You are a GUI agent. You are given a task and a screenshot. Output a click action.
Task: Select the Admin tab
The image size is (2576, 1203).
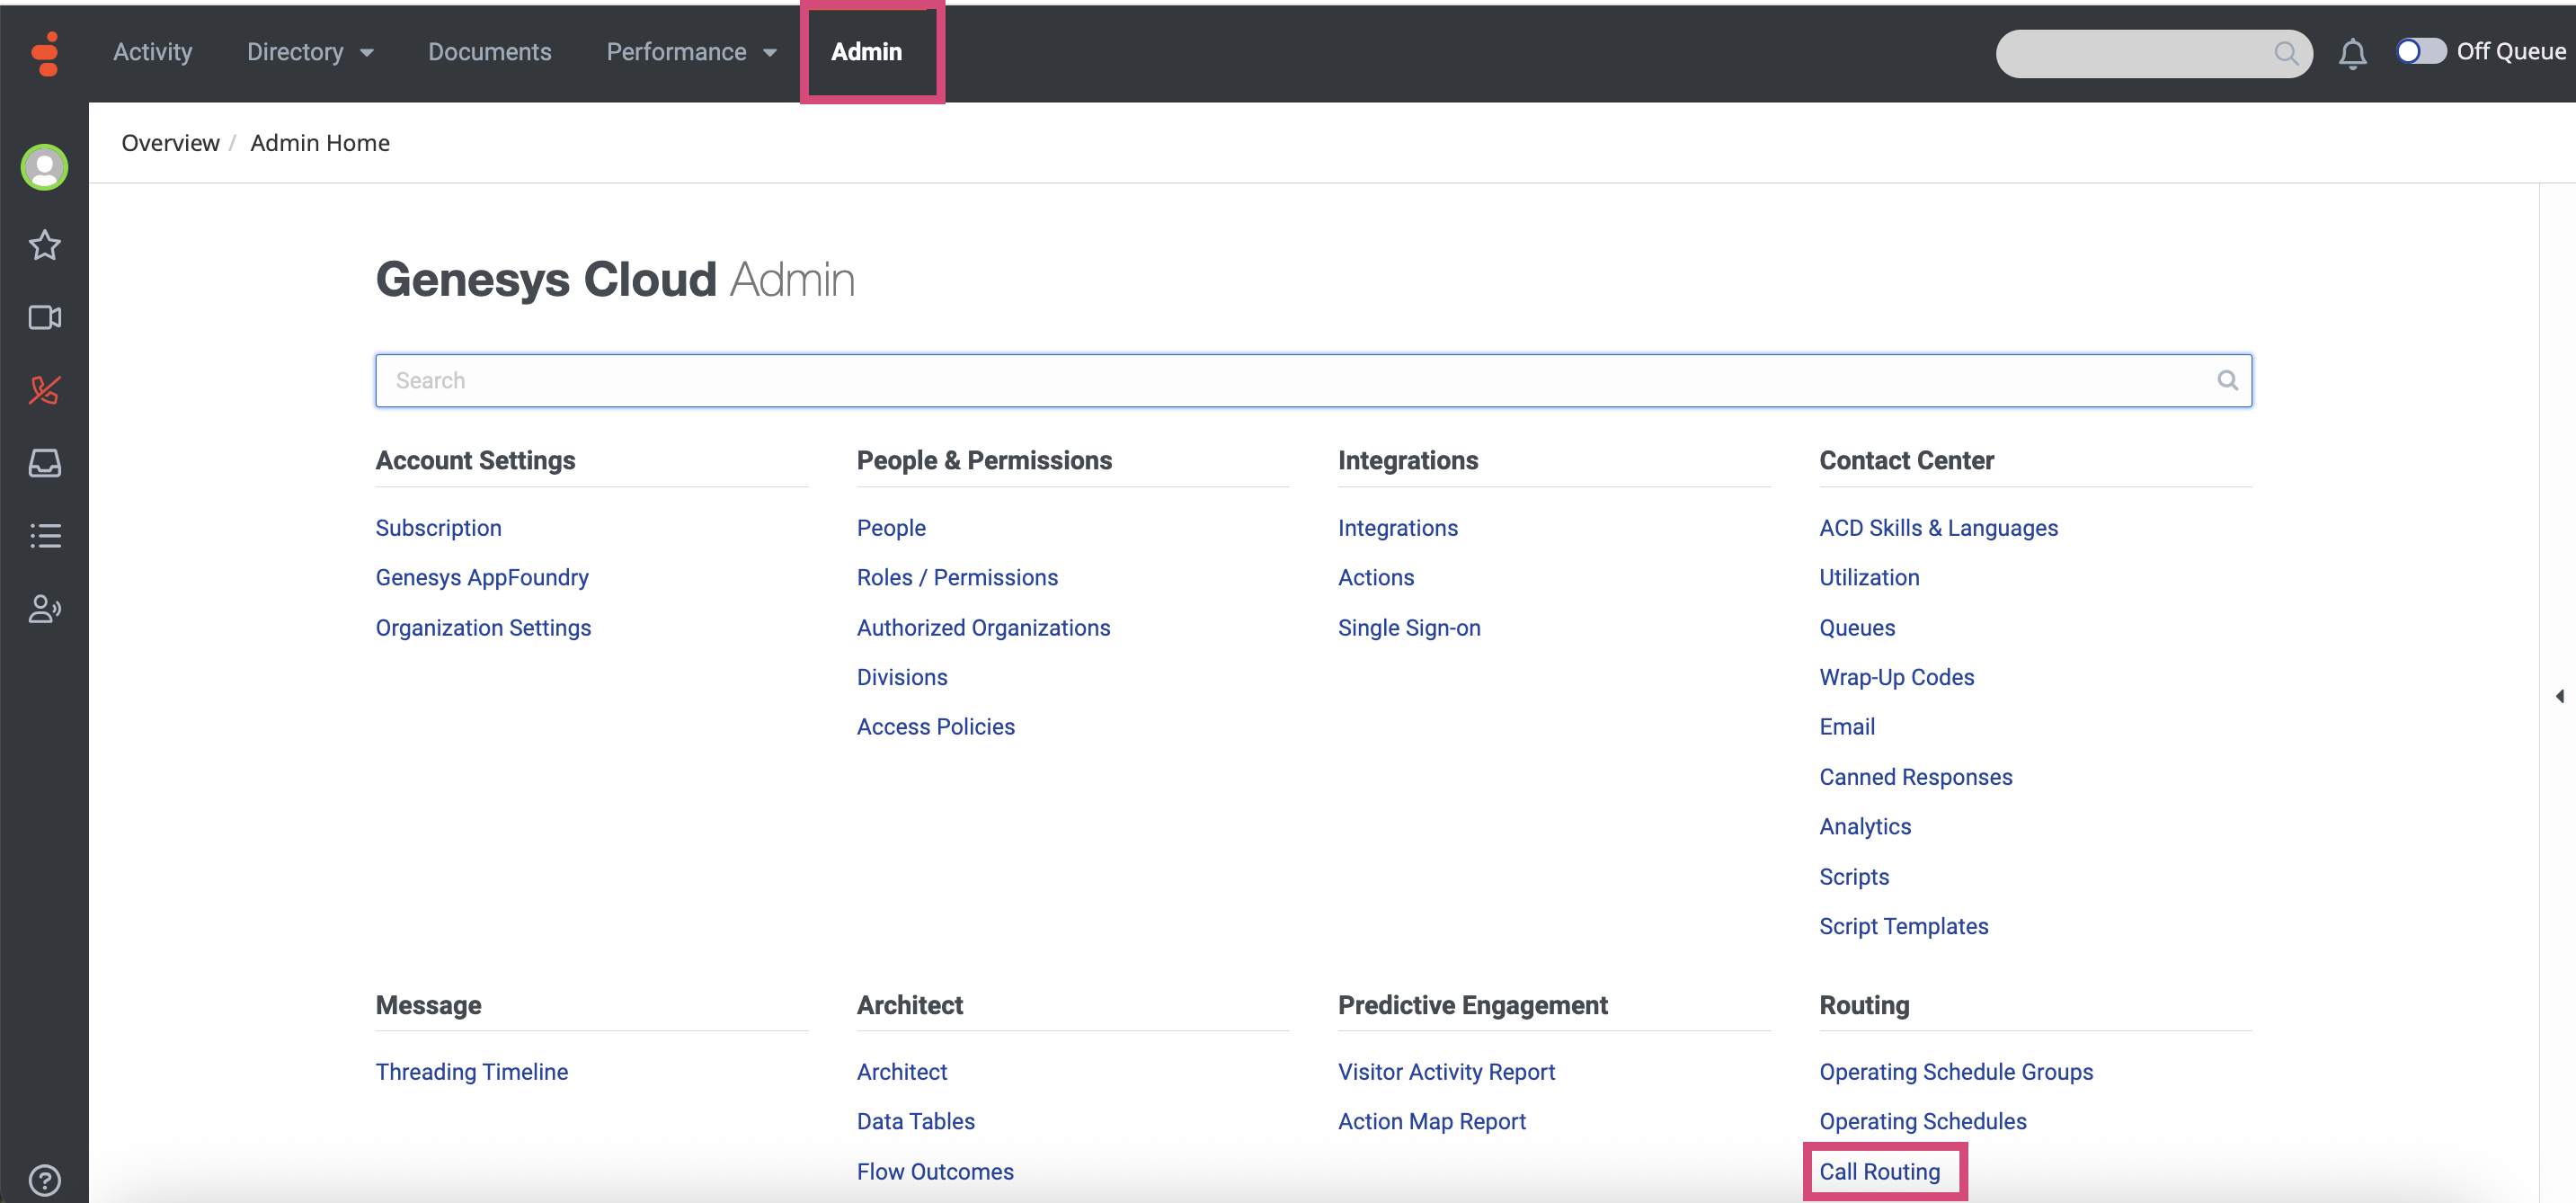click(866, 52)
